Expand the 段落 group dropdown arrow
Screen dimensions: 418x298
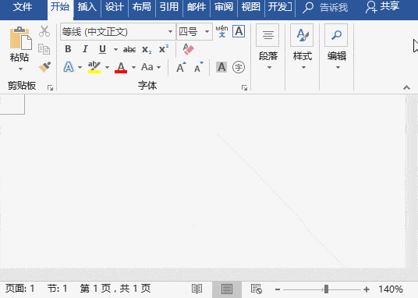click(269, 68)
